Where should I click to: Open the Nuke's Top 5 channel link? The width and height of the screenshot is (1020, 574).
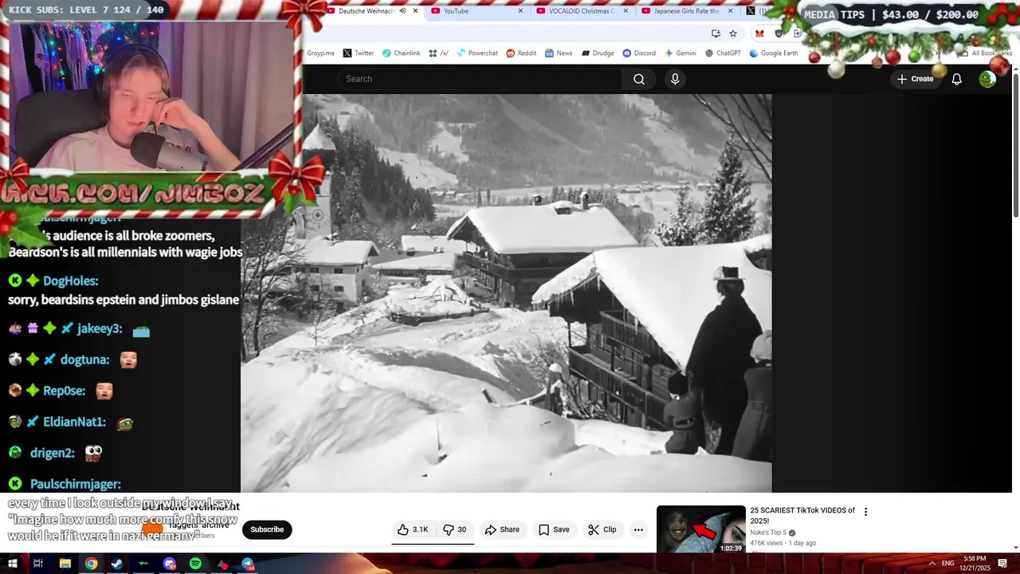point(768,533)
